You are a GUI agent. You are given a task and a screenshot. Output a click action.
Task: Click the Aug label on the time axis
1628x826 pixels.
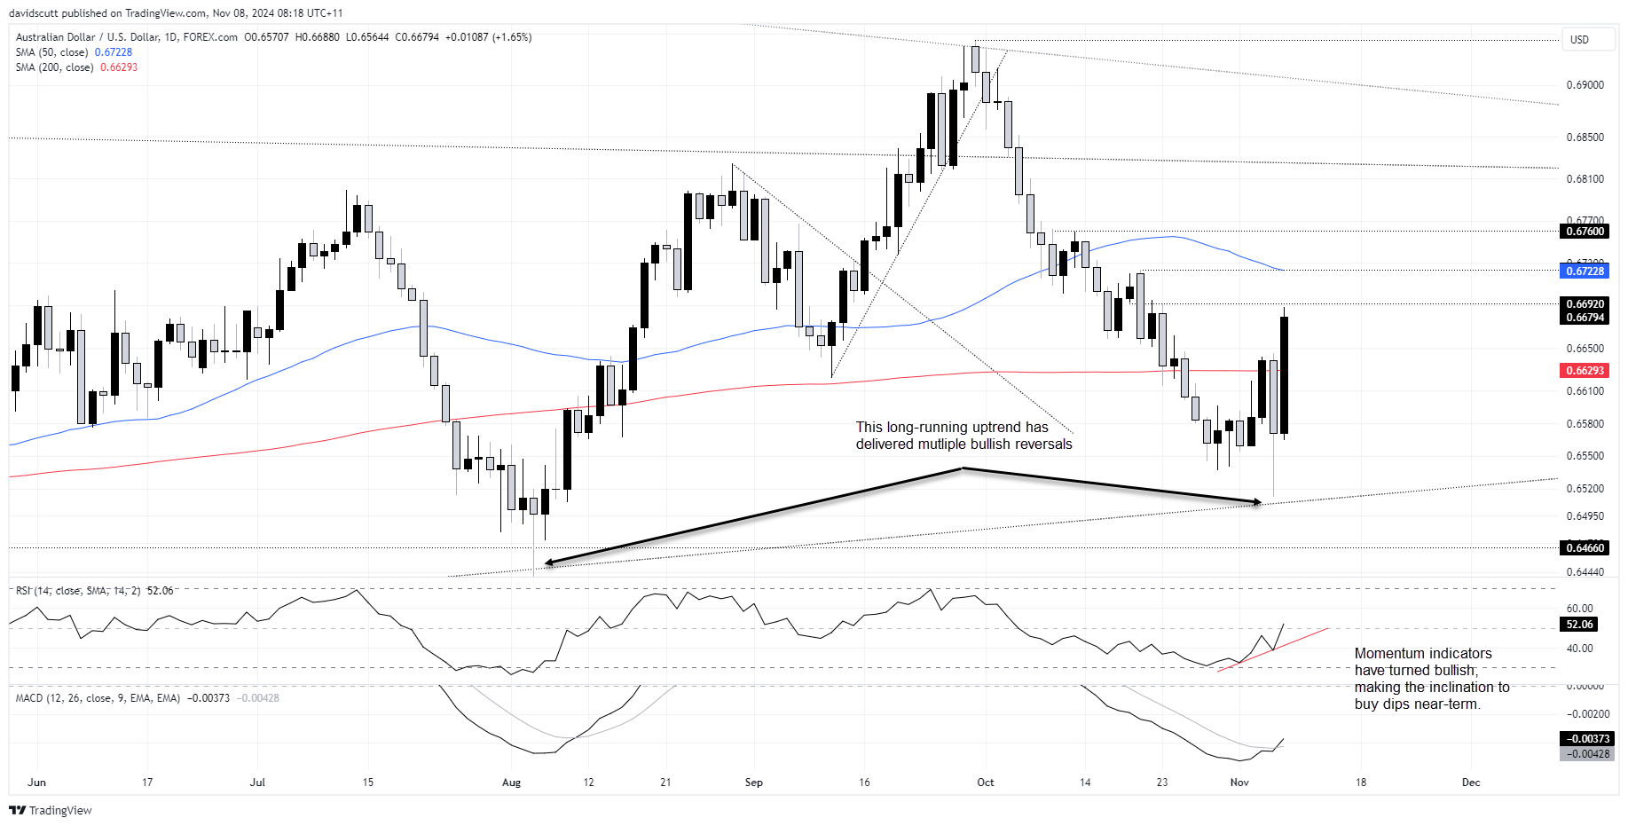click(x=511, y=783)
